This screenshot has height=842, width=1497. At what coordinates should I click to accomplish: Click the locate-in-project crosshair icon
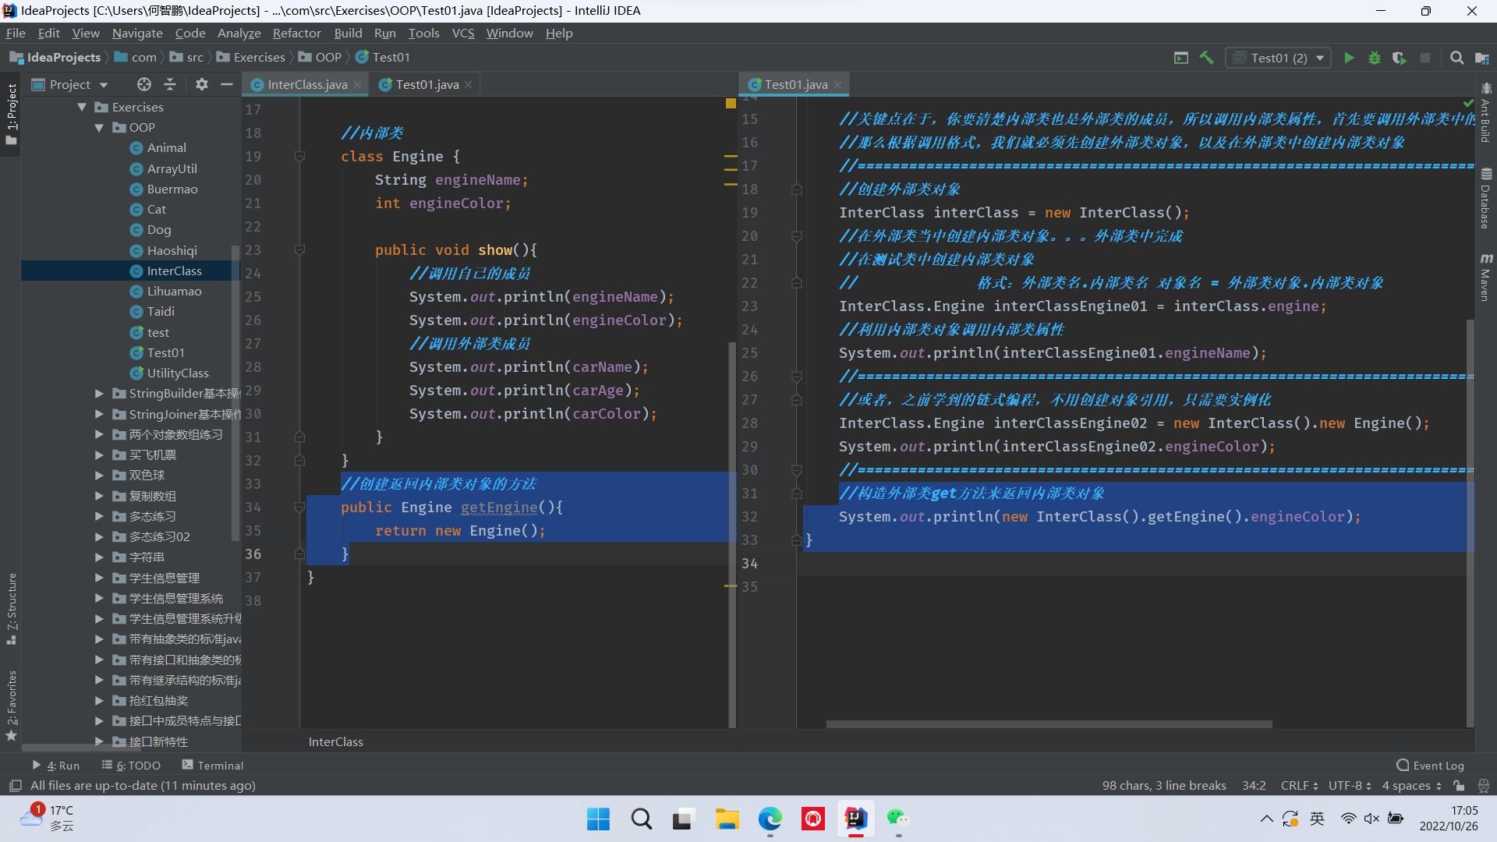pyautogui.click(x=143, y=84)
